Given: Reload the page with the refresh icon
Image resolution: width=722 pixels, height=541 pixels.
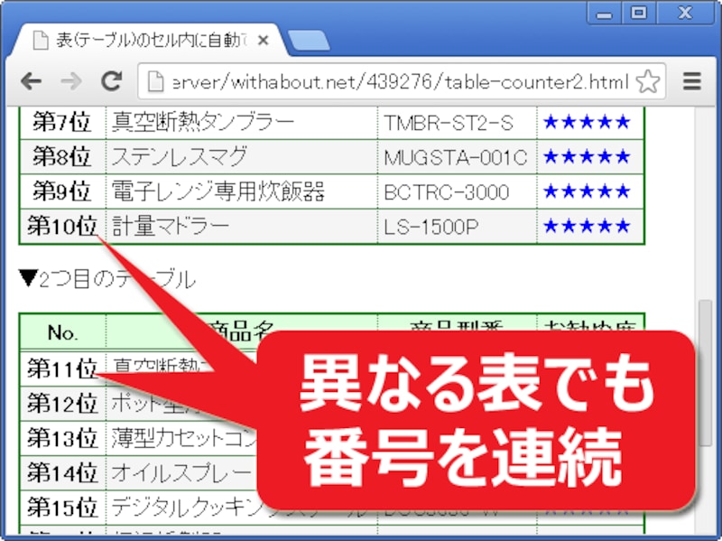Looking at the screenshot, I should 111,81.
